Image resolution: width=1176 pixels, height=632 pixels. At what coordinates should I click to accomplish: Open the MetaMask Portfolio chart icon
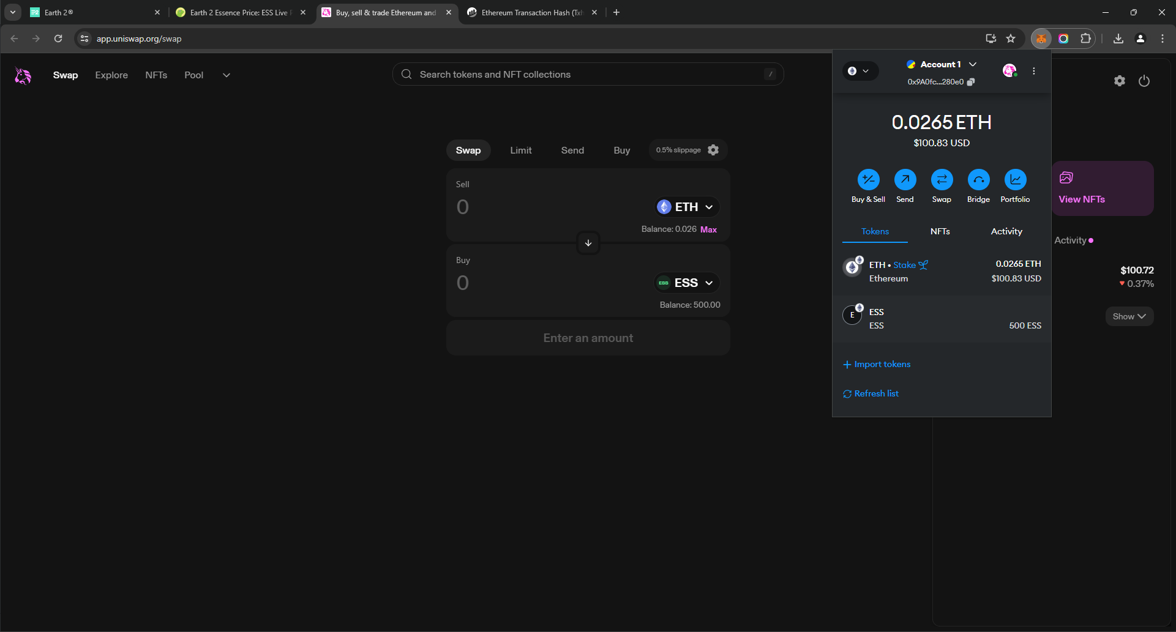click(1015, 180)
